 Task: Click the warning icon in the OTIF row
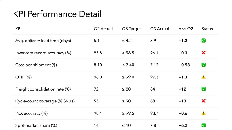(x=203, y=77)
